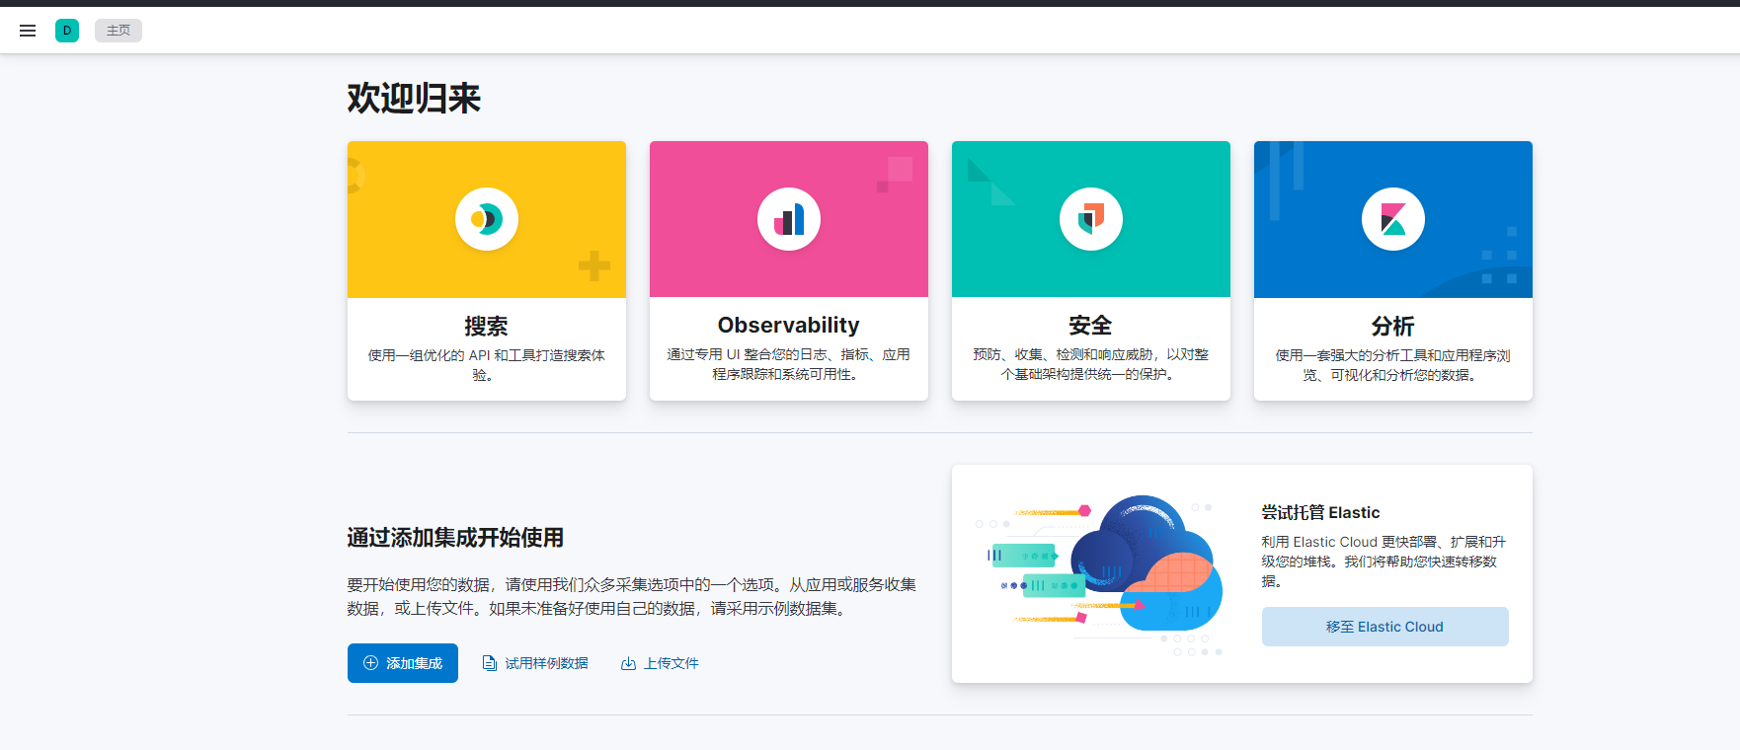Viewport: 1740px width, 750px height.
Task: Click the Security shield logo icon
Action: pyautogui.click(x=1091, y=219)
